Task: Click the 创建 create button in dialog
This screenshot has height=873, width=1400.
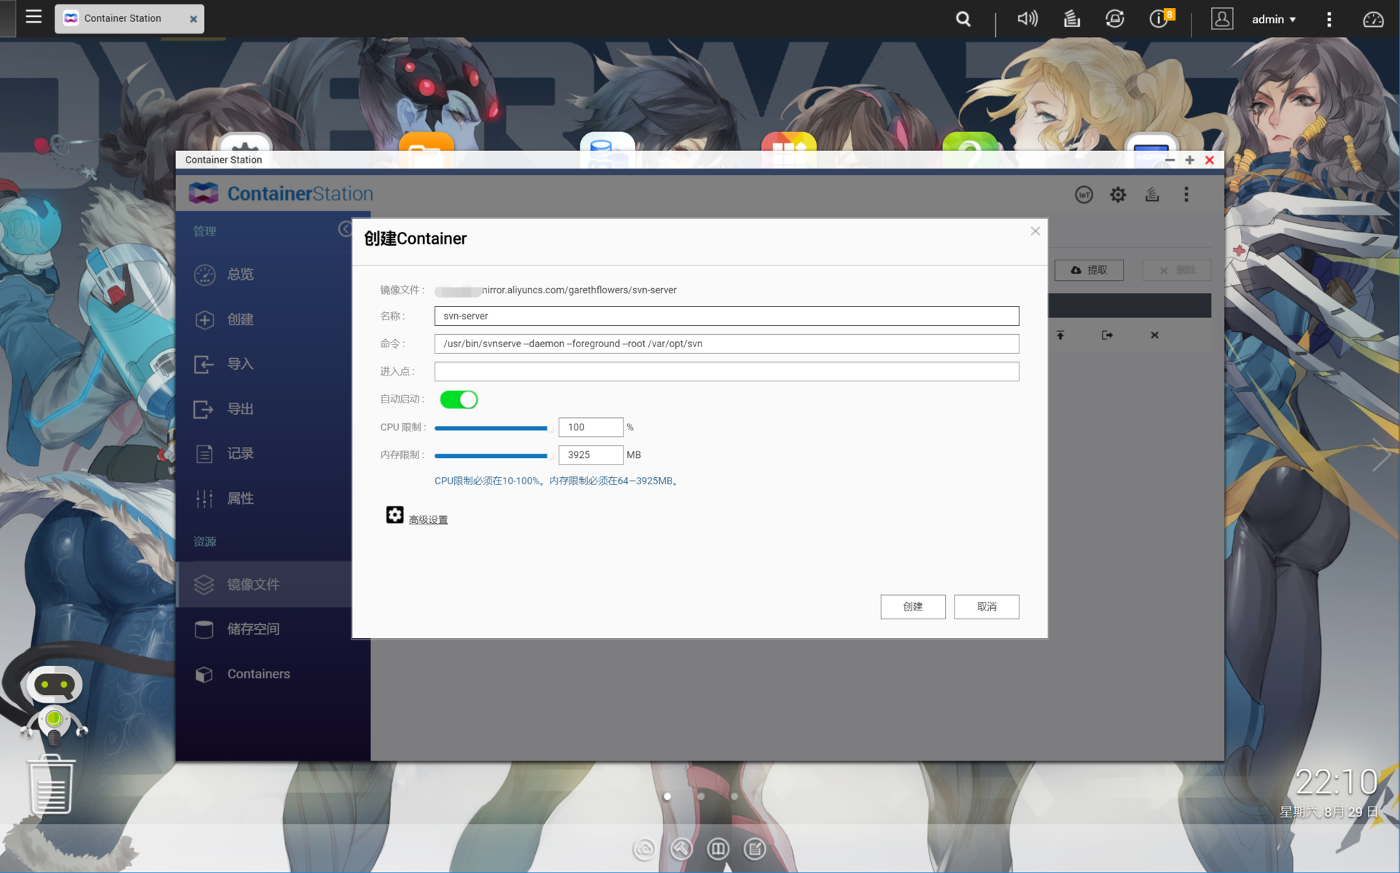Action: 912,607
